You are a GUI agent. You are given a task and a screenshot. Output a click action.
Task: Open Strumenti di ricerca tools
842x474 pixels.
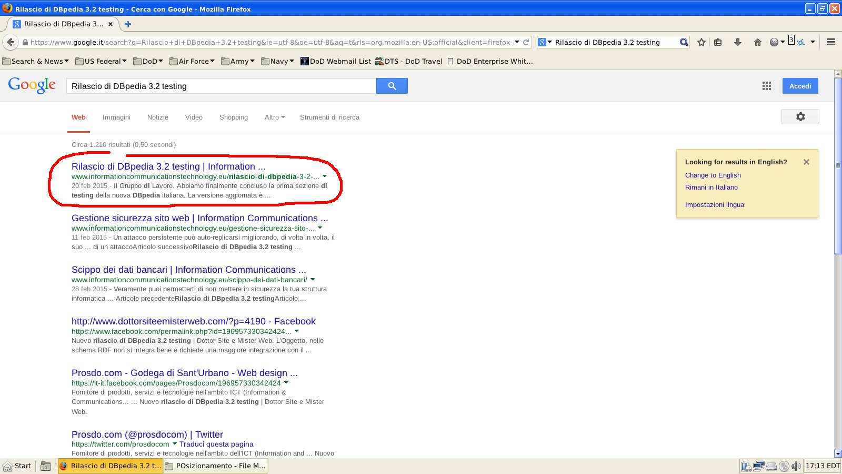pyautogui.click(x=329, y=117)
